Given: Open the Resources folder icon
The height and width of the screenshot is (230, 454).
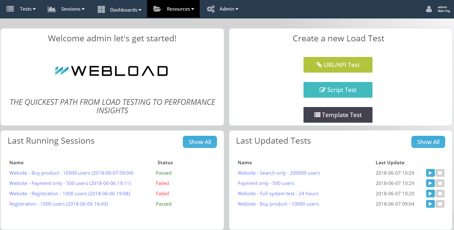Looking at the screenshot, I should 156,8.
